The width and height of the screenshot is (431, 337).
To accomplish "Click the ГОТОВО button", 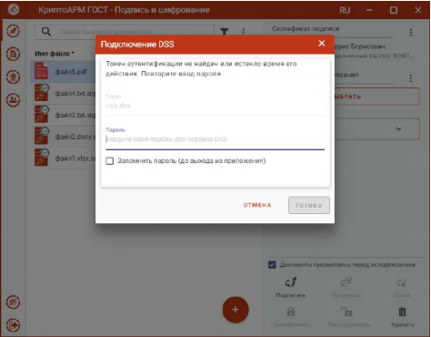I will coord(309,205).
